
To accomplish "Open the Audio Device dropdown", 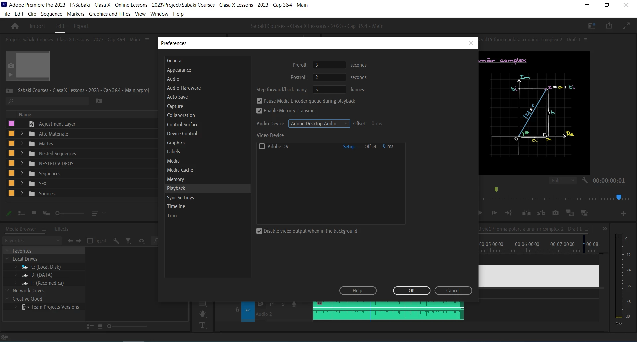I will click(319, 123).
